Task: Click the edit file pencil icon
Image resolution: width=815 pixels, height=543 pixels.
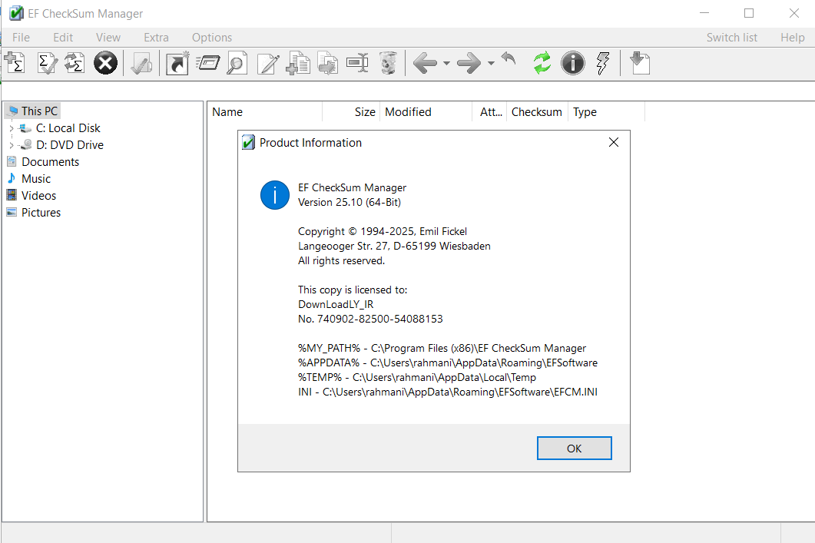Action: [268, 63]
